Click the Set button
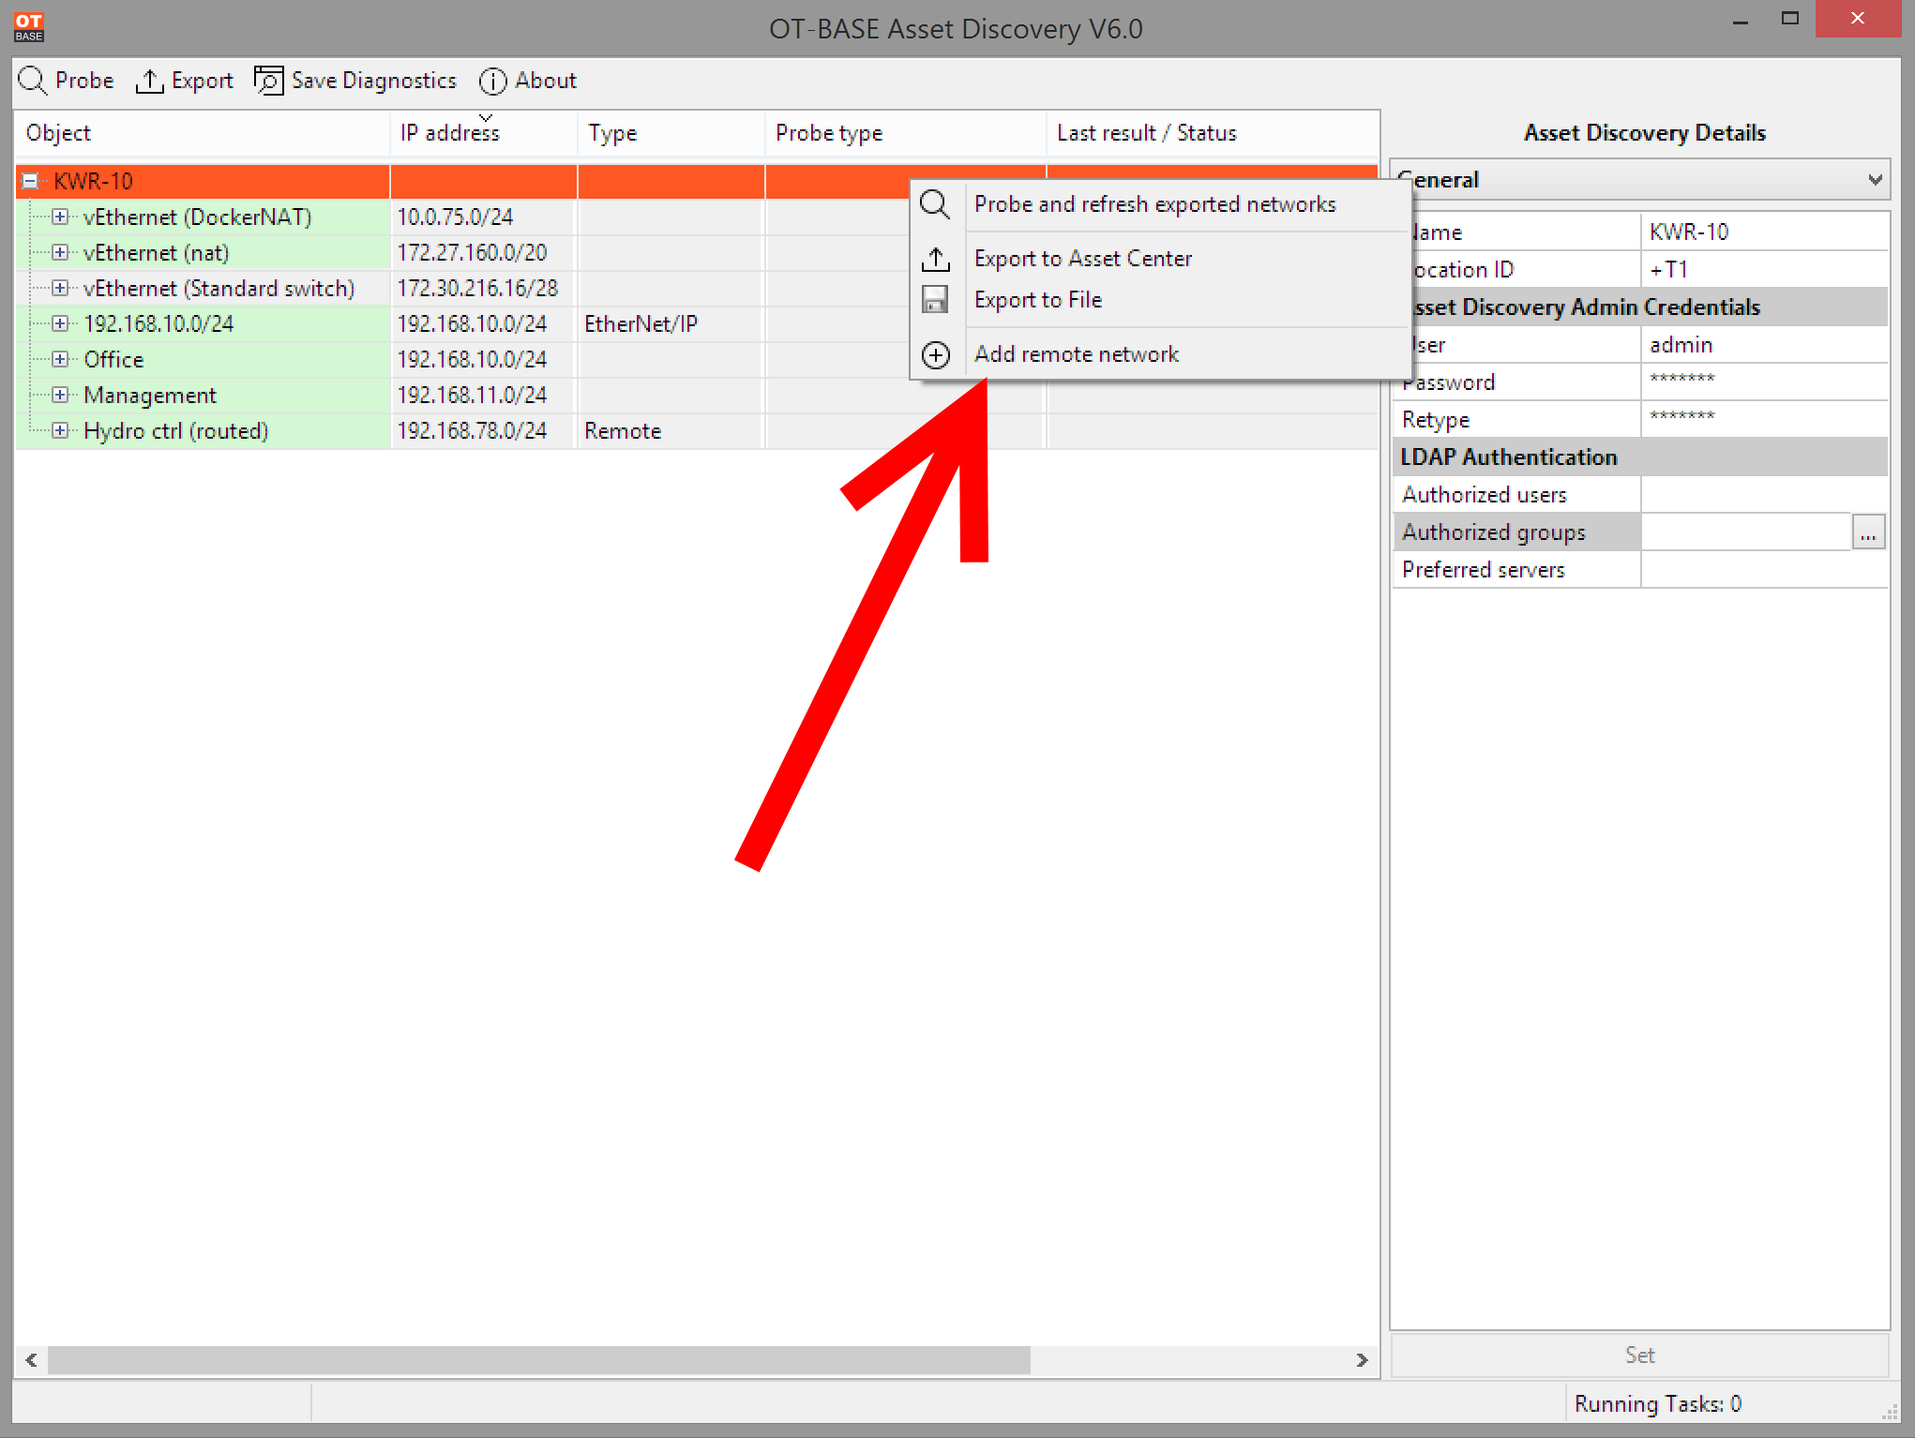 point(1639,1355)
